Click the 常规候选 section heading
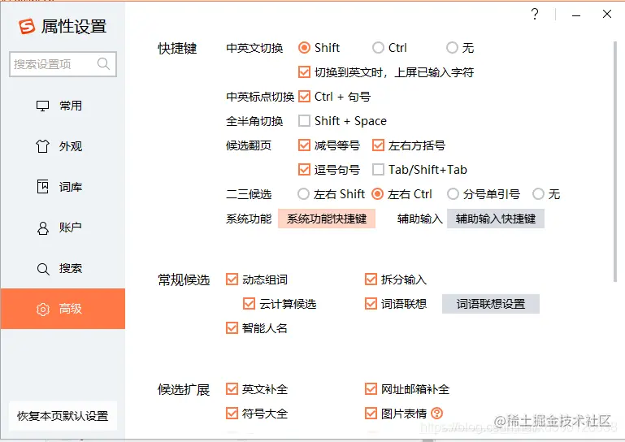Screen dimensions: 625x442 184,279
